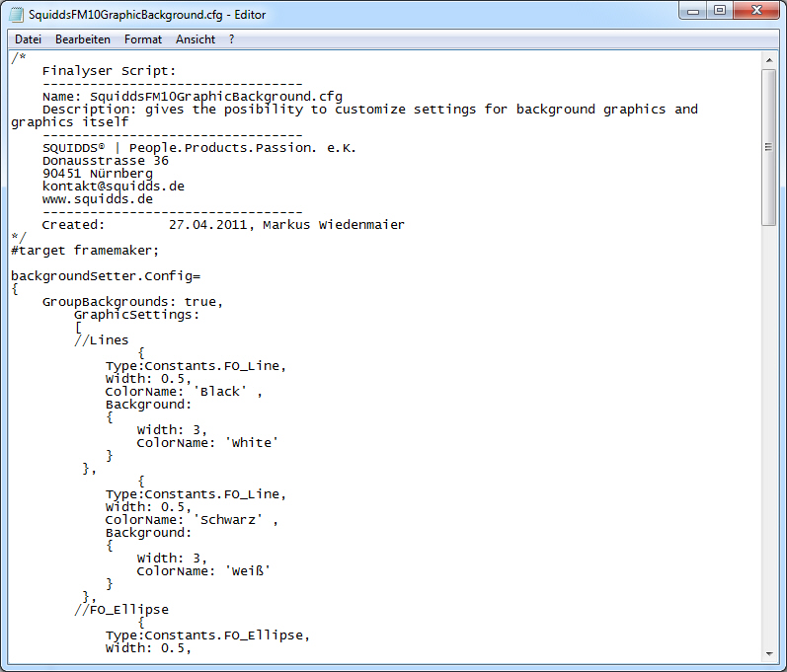Click the vertical scrollbar thumb
787x672 pixels.
click(x=769, y=147)
